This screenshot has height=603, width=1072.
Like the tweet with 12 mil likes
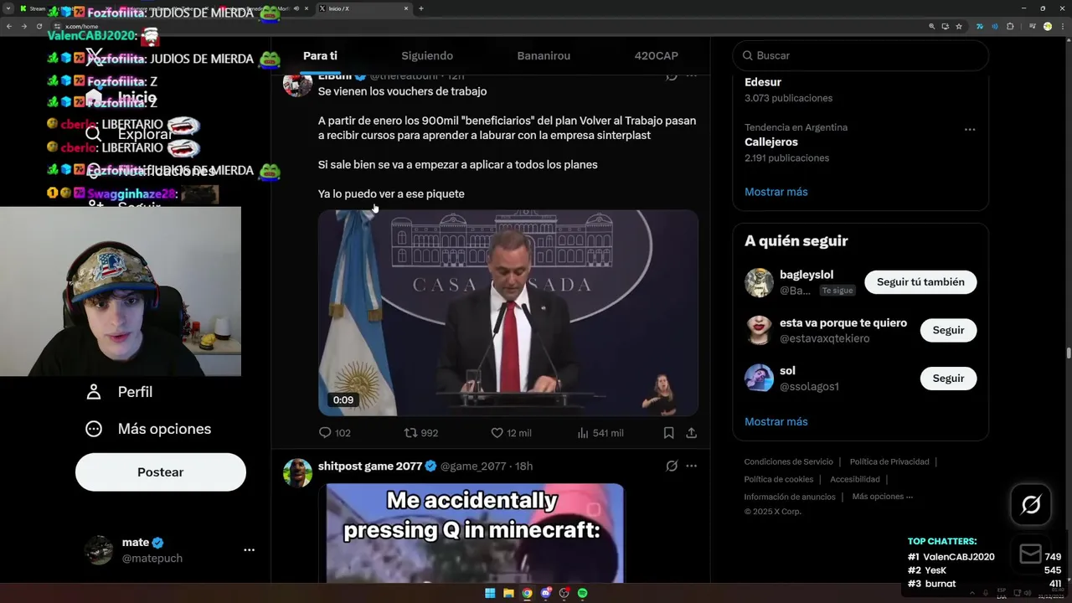click(511, 433)
